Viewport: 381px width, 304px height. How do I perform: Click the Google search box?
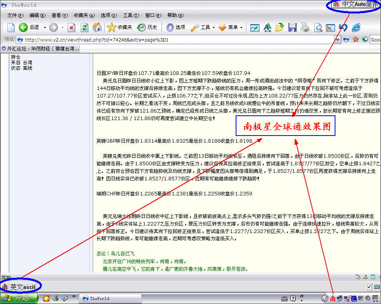[375, 40]
